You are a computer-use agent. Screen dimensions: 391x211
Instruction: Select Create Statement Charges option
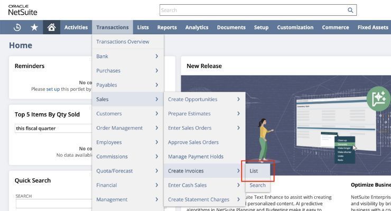[204, 199]
